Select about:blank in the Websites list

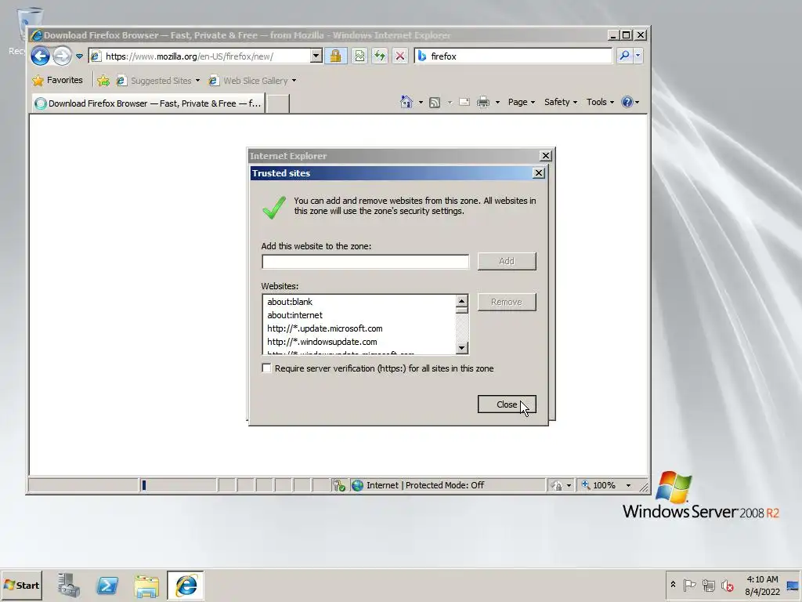[290, 302]
